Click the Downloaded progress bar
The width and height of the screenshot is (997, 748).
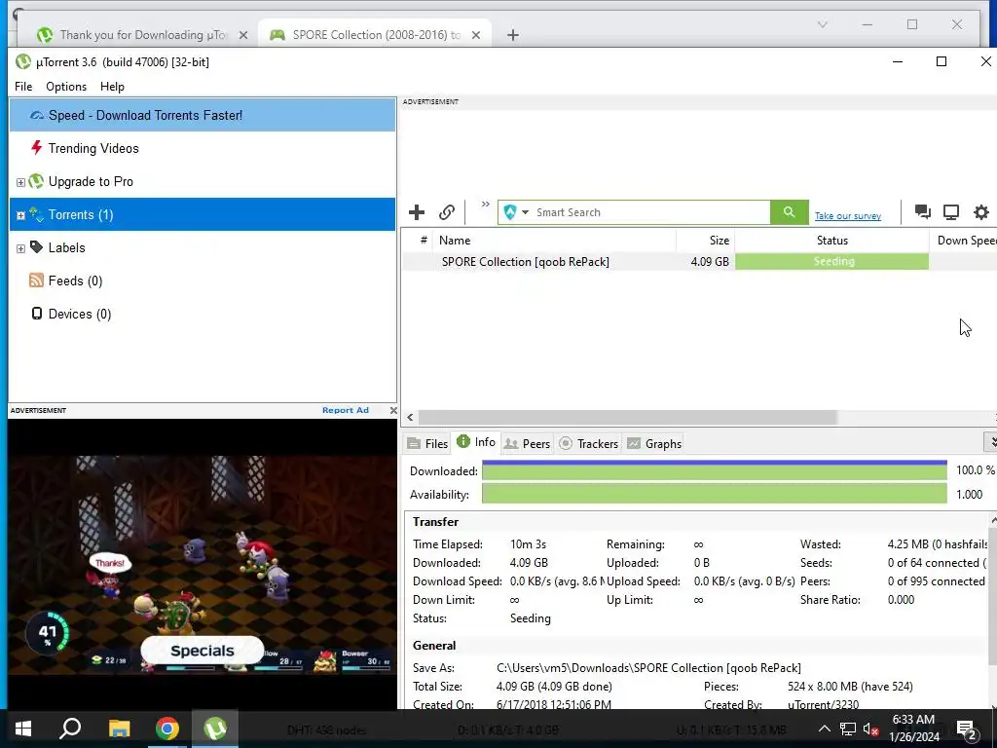[x=714, y=470]
